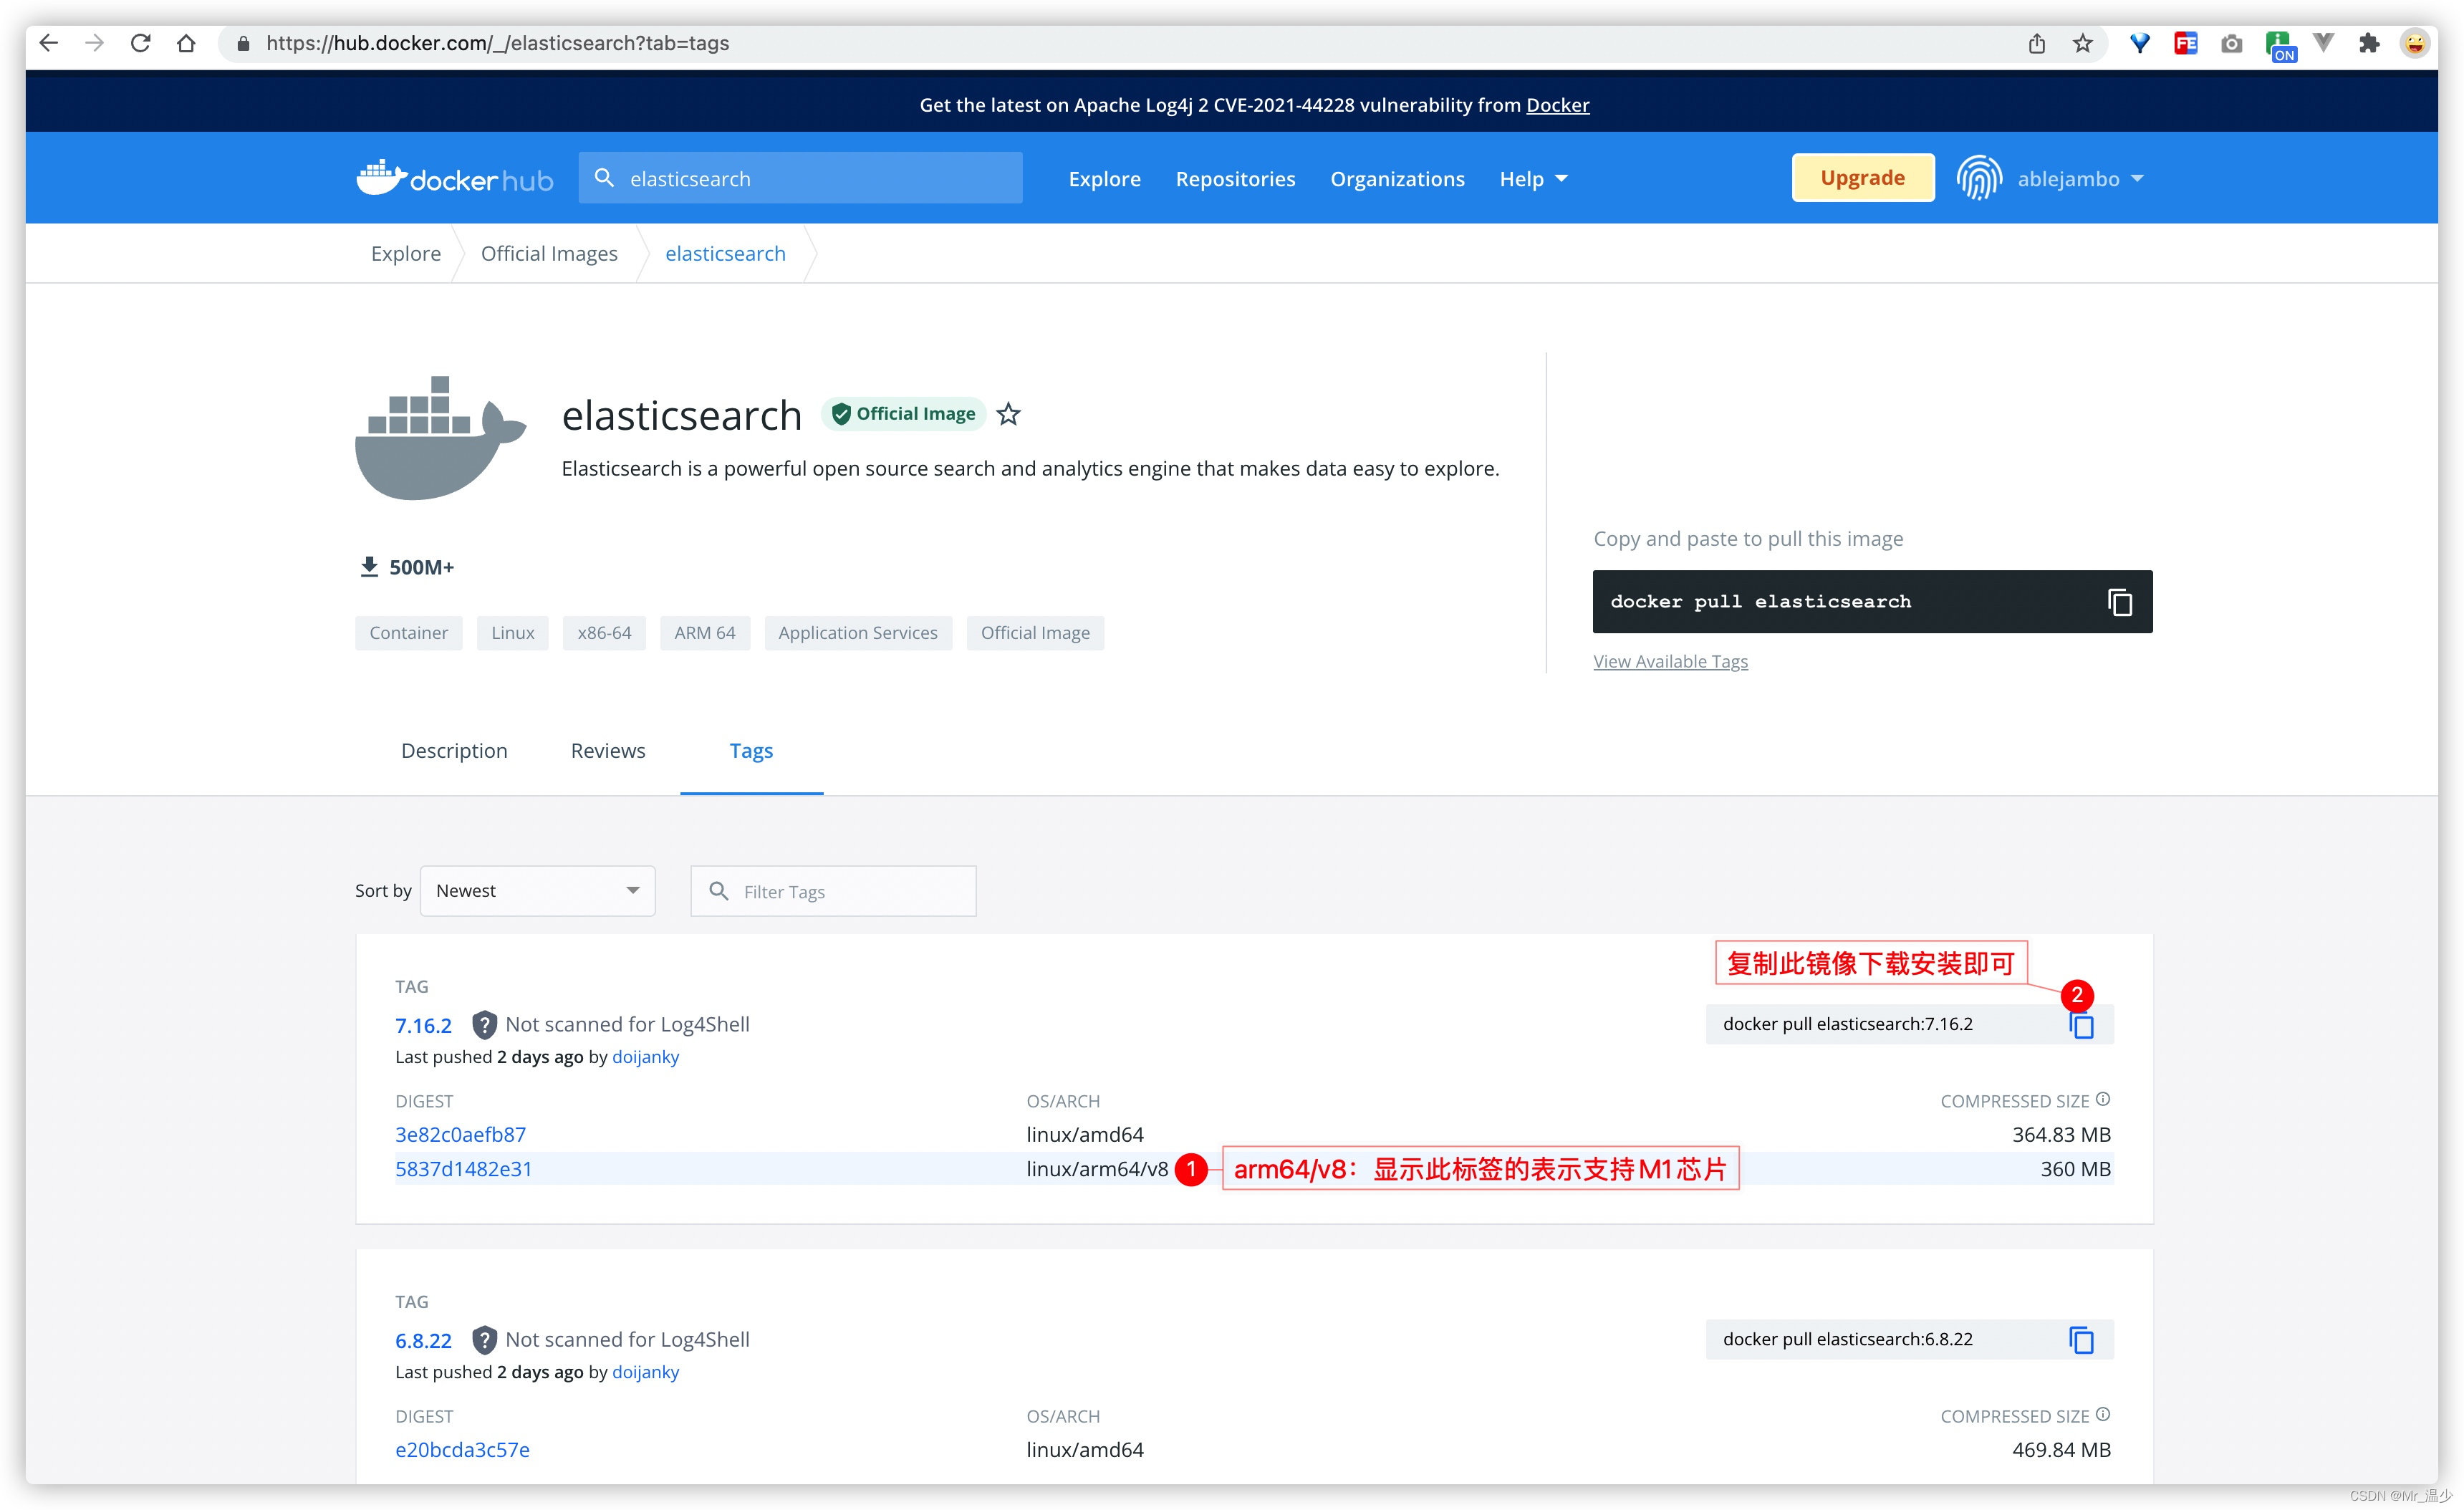Click the ARM 64 tag label
The width and height of the screenshot is (2464, 1510).
[x=704, y=633]
